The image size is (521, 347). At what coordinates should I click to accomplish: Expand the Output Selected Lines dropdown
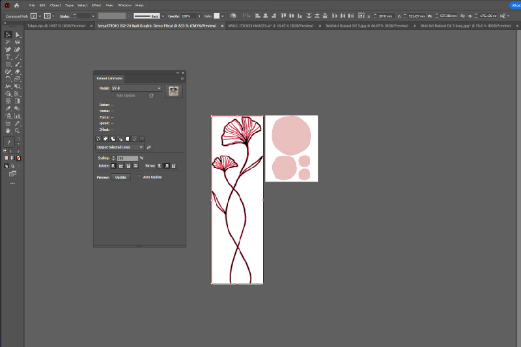120,147
